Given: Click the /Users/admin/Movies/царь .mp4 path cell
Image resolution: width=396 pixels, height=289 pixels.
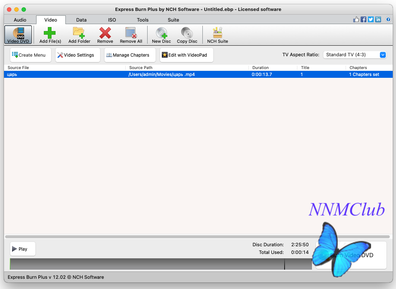Looking at the screenshot, I should click(x=161, y=75).
